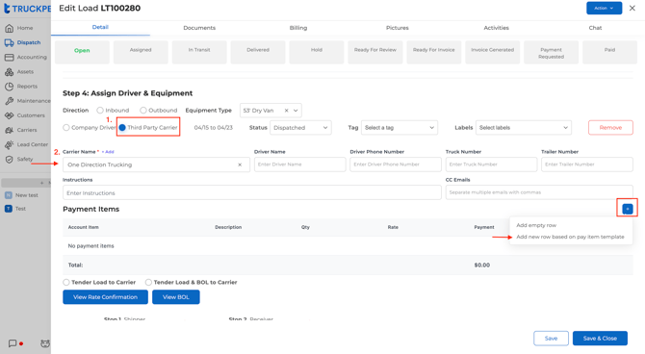Click the Assets icon in sidebar

click(9, 72)
